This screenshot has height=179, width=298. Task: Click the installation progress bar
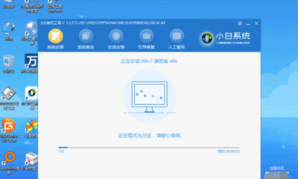click(x=149, y=147)
